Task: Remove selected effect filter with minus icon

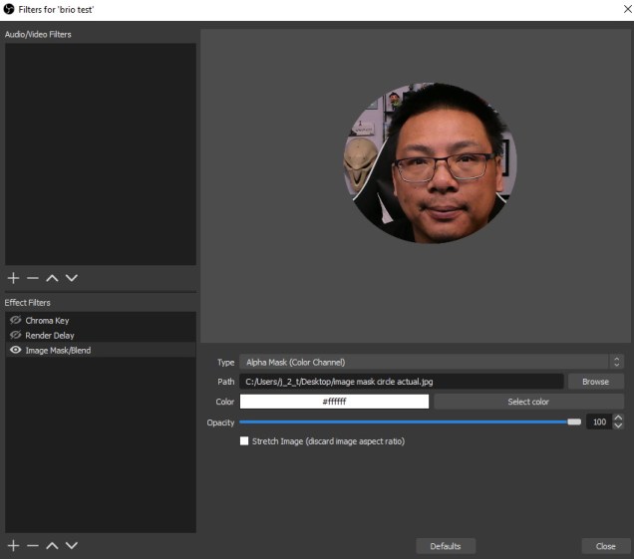Action: tap(32, 545)
